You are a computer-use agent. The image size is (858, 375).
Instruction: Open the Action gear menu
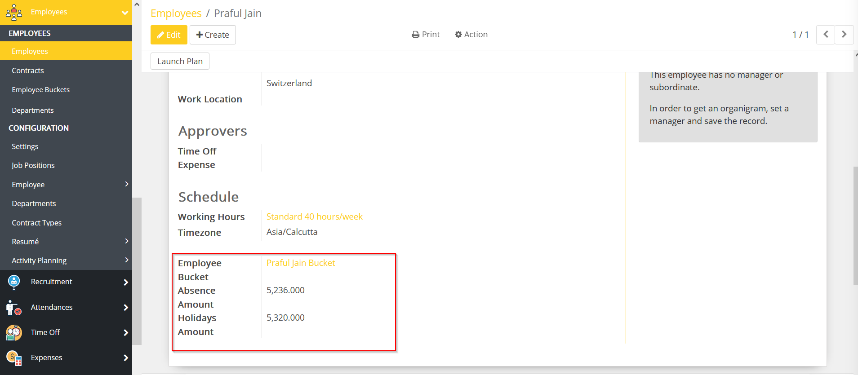point(471,35)
